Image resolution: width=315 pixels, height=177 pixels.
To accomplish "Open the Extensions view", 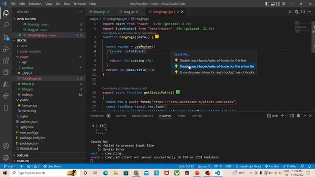I will coord(6,60).
